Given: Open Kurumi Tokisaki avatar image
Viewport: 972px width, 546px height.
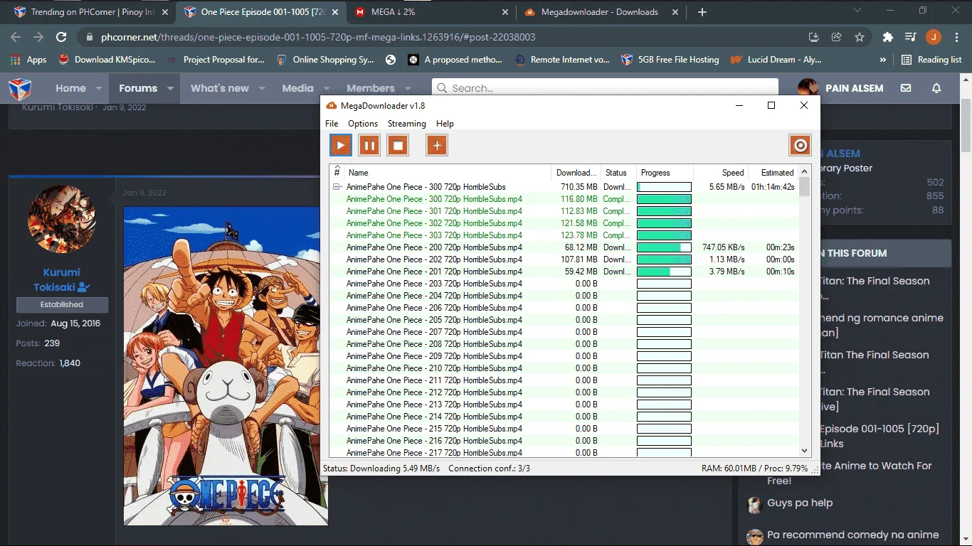Looking at the screenshot, I should pos(62,218).
